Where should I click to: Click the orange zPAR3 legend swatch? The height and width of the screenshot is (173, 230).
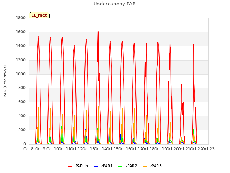[x=144, y=167]
